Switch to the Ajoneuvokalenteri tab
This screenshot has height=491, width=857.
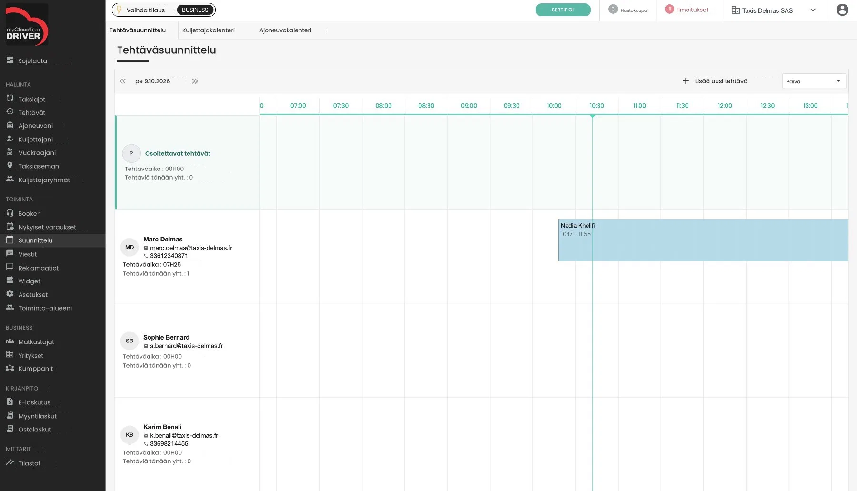285,30
